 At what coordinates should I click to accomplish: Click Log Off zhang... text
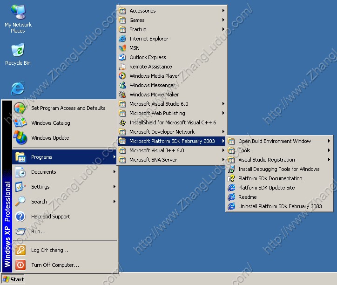coord(50,250)
